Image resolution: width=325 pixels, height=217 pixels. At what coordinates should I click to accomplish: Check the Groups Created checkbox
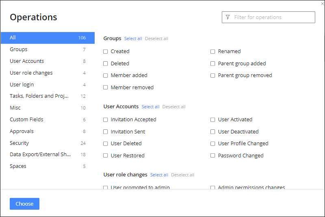[x=106, y=52]
